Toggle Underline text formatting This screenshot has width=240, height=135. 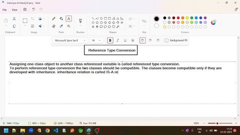coord(125,40)
